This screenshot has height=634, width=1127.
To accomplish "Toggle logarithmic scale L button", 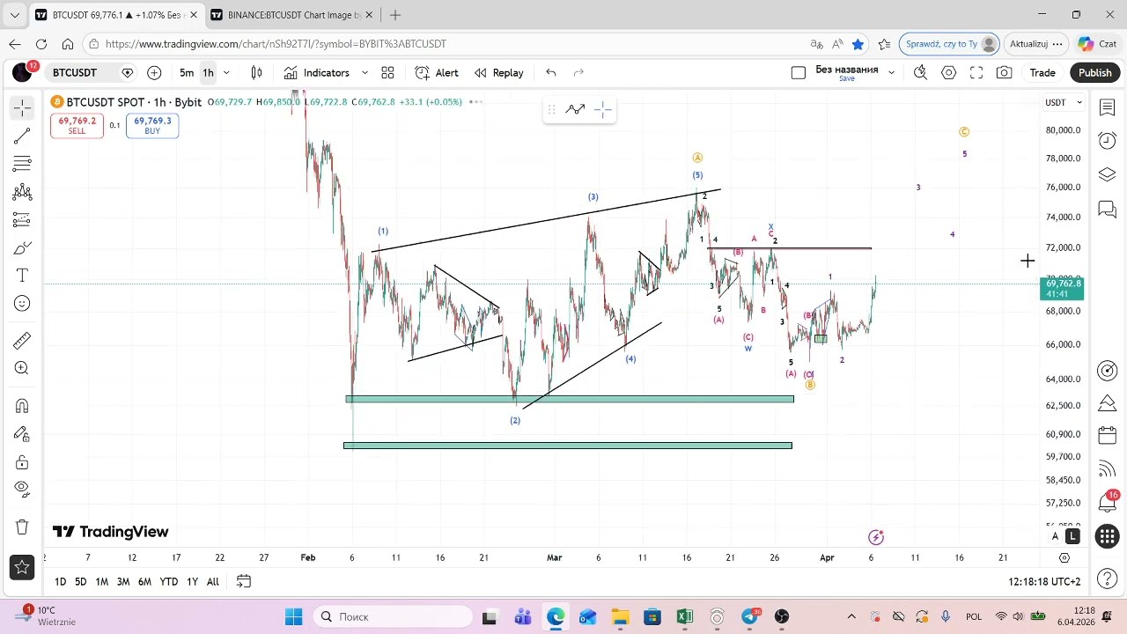I will [1072, 536].
